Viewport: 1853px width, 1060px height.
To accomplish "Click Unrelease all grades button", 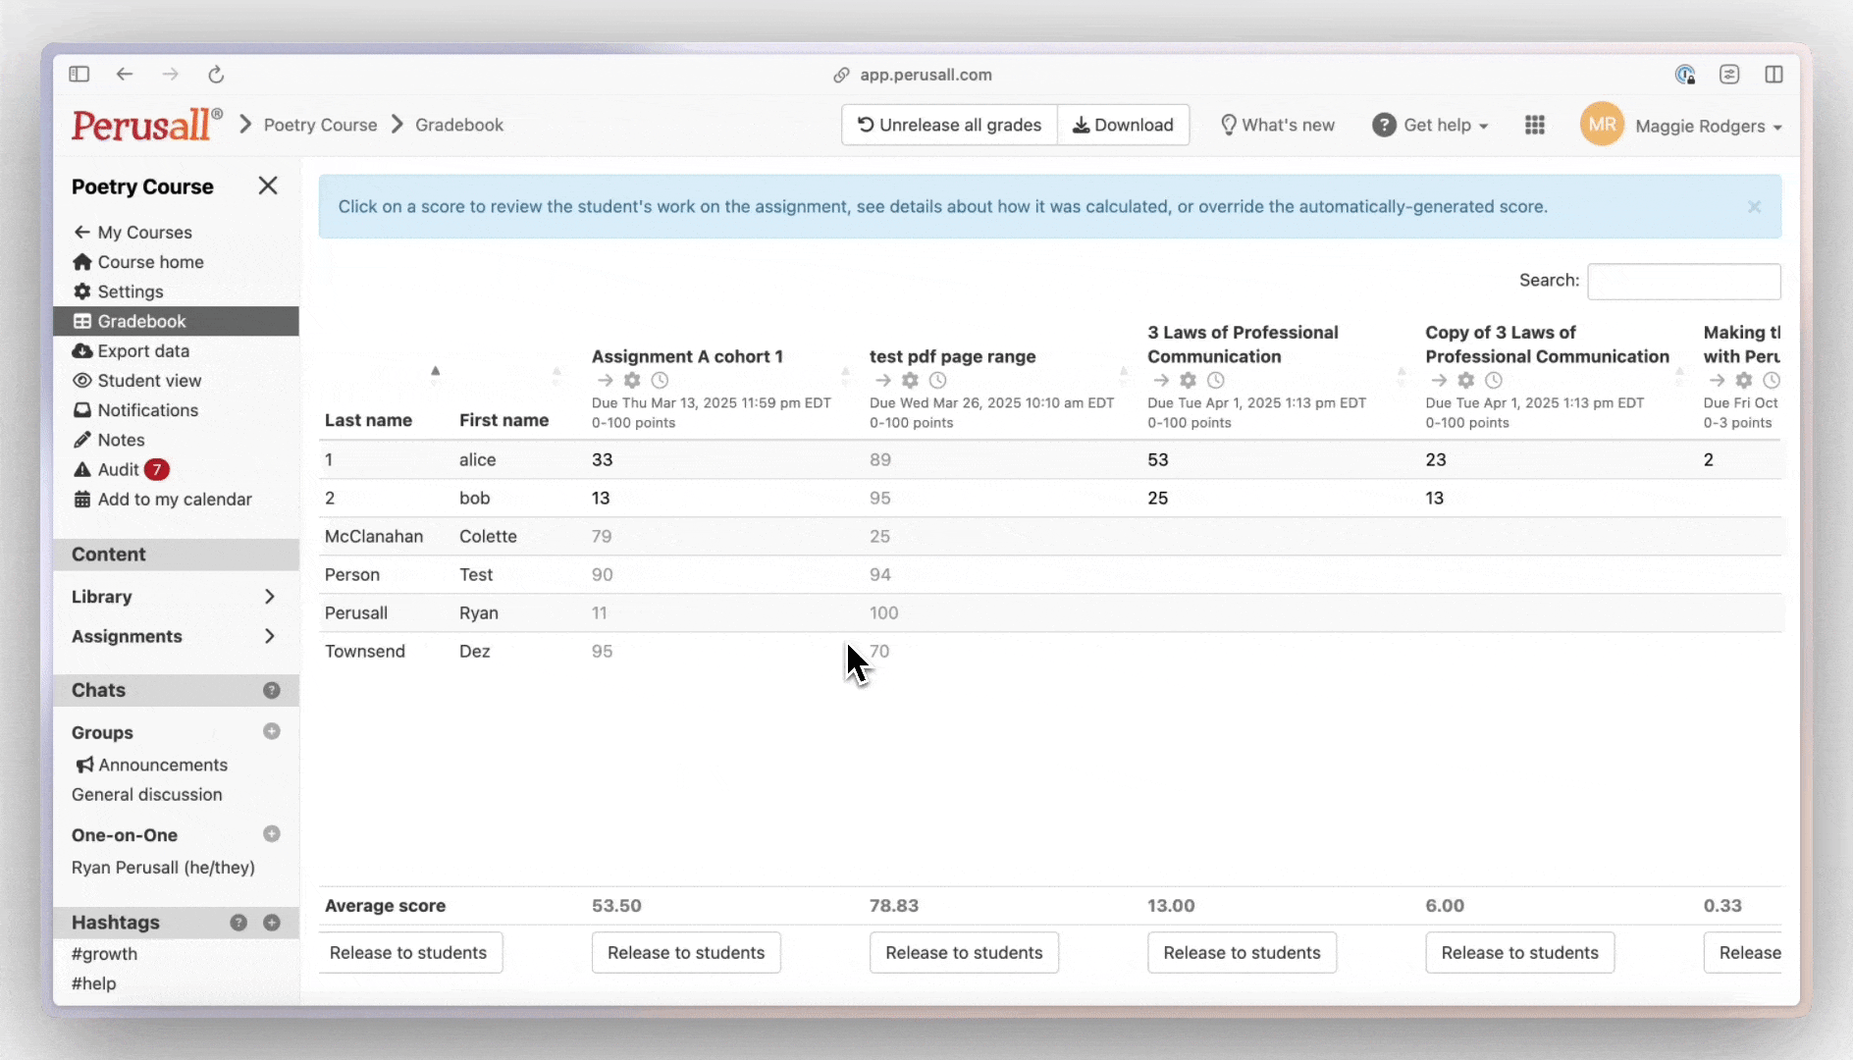I will [x=949, y=125].
